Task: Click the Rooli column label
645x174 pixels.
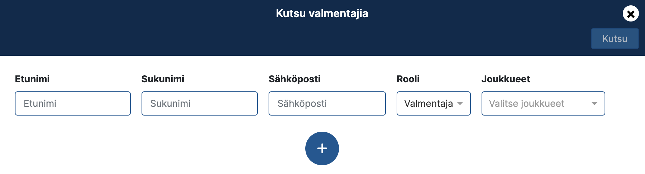Action: (408, 79)
